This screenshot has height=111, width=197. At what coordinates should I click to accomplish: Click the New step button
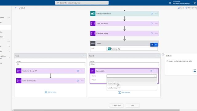(116, 105)
